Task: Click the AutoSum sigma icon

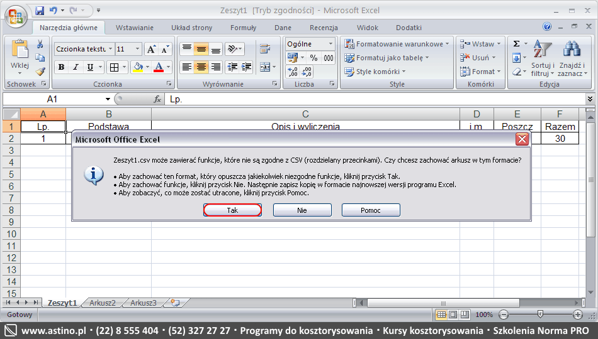Action: (517, 44)
